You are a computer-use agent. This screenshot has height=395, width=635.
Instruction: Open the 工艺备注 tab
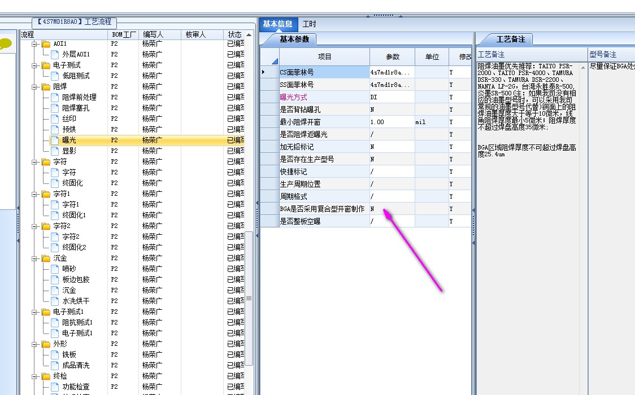[x=511, y=39]
